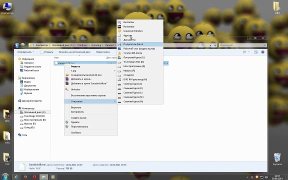This screenshot has height=180, width=288.
Task: Click Открыть button in Explorer toolbar
Action: pos(47,52)
